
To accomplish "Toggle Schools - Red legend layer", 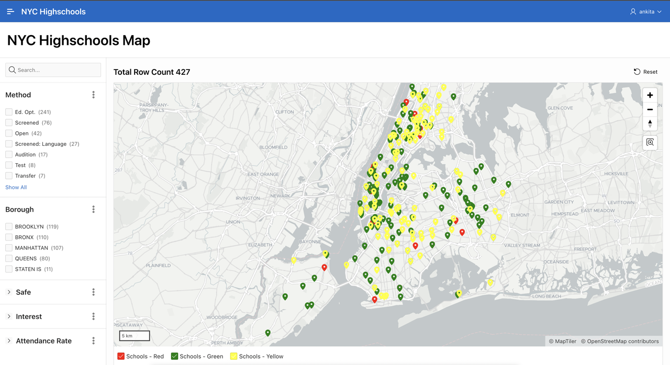I will pos(121,356).
